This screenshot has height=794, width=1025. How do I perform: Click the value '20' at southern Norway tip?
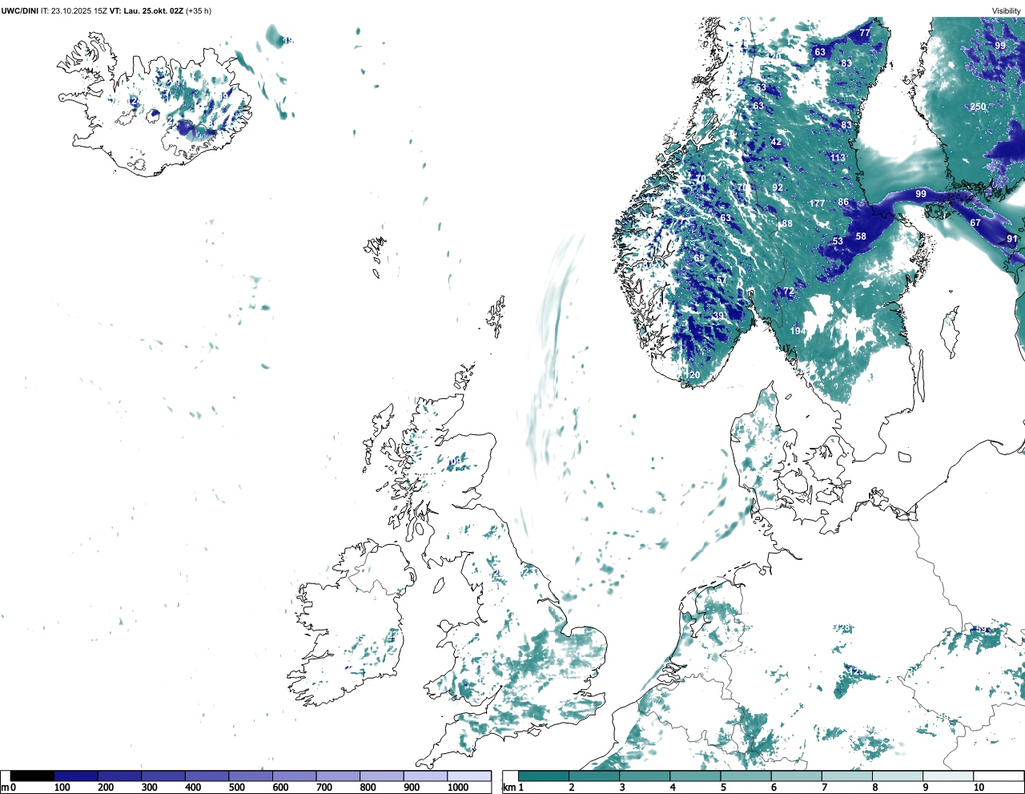pyautogui.click(x=694, y=375)
